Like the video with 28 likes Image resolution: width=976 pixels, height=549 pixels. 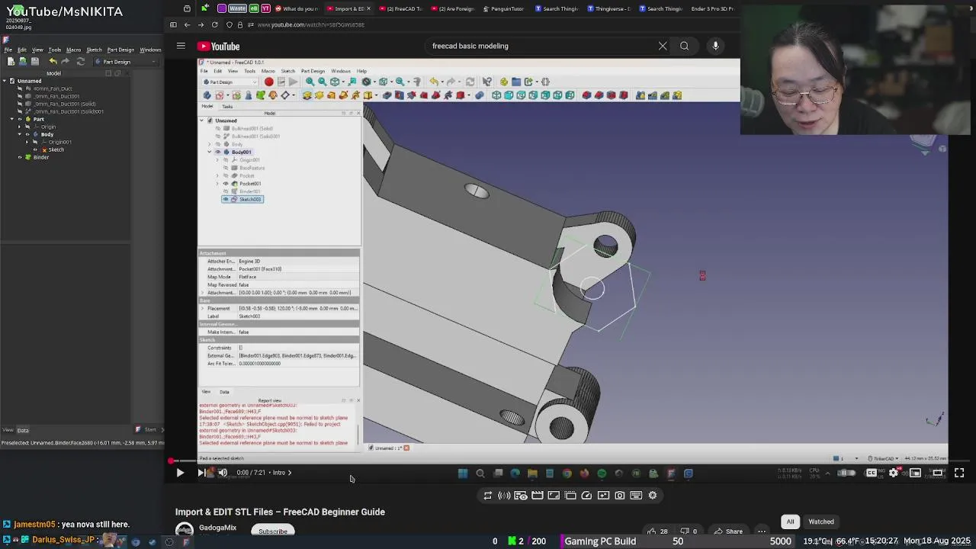(x=657, y=531)
